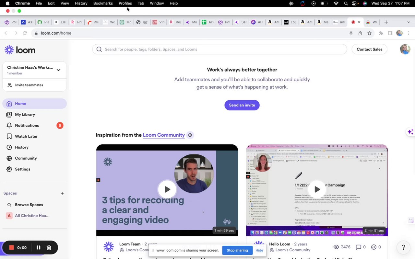Click Send an invite button
This screenshot has height=259, width=415.
(242, 105)
